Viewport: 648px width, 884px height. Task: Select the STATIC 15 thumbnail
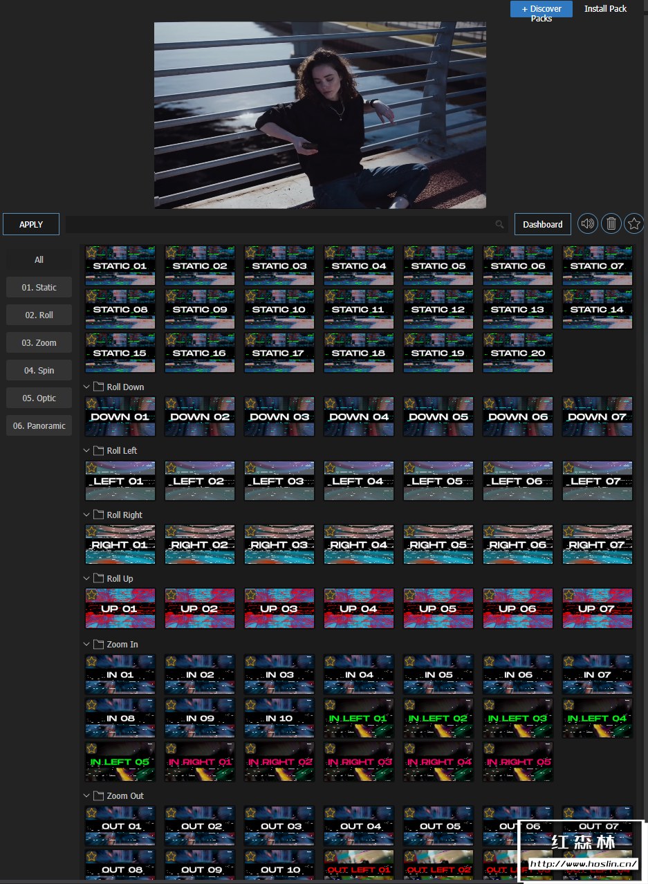tap(120, 353)
